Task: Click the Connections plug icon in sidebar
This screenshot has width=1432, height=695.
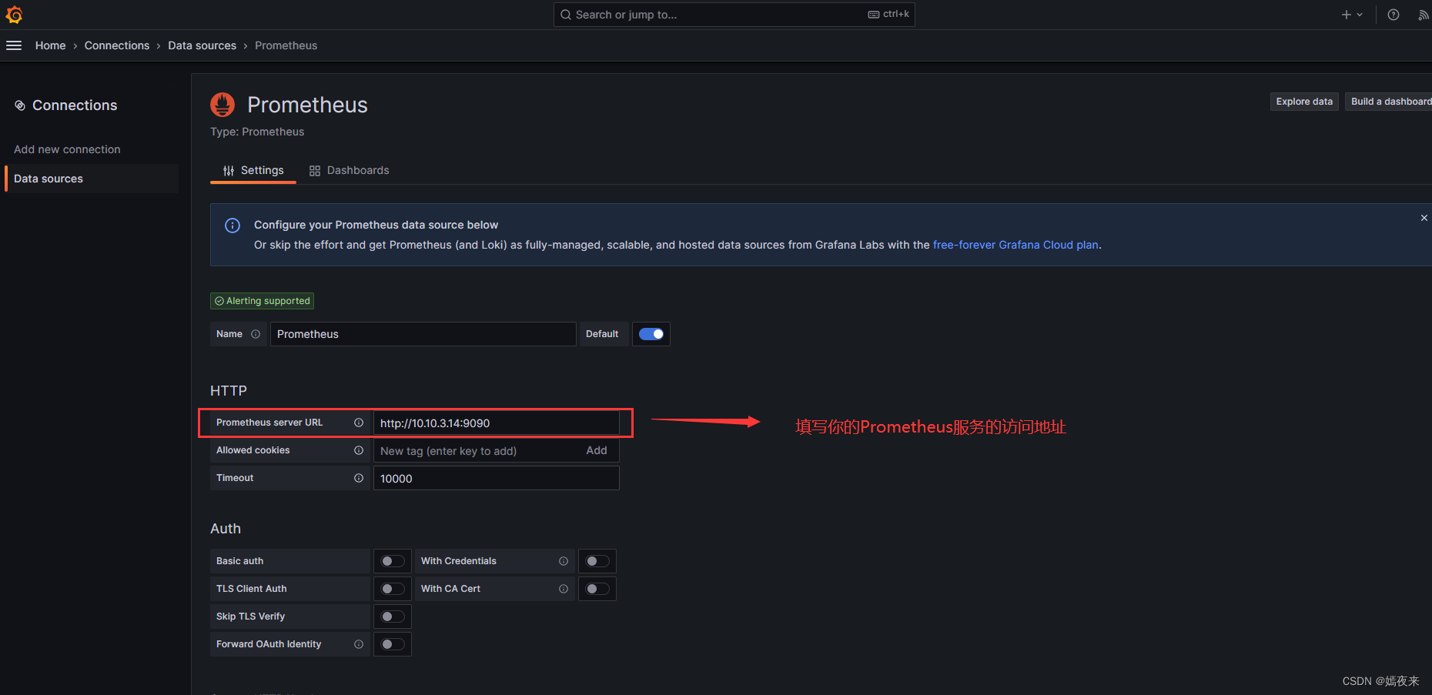Action: 20,105
